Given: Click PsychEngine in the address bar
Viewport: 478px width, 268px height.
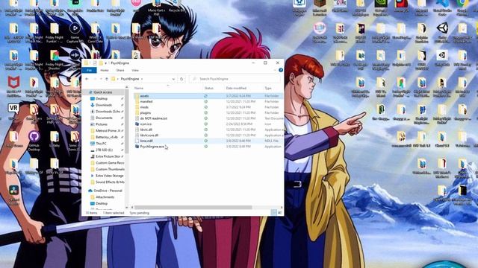Looking at the screenshot, I should tap(130, 79).
